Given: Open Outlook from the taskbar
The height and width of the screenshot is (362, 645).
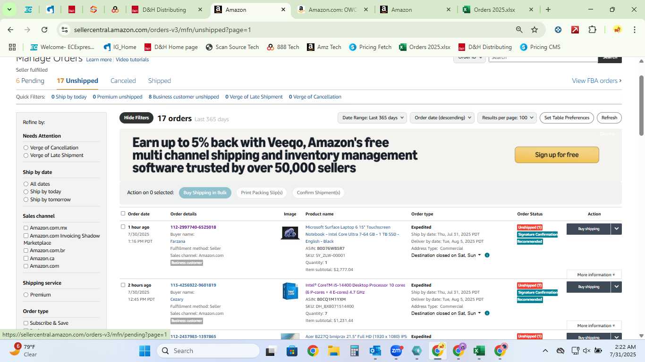Looking at the screenshot, I should 375,351.
